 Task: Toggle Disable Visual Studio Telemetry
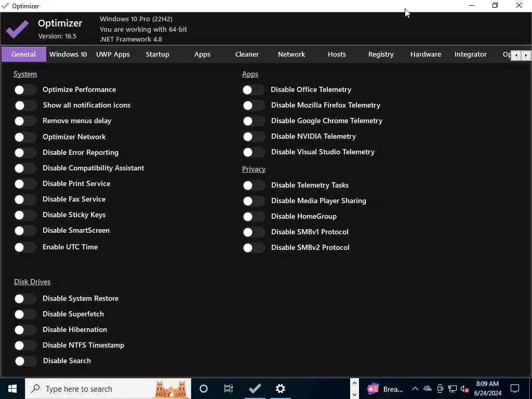coord(254,152)
